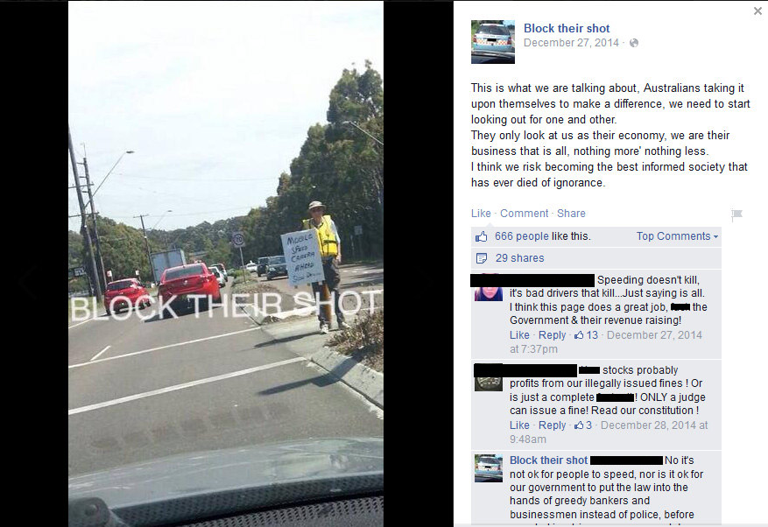Click the shares icon beside 29 shares
Viewport: 768px width, 527px height.
pos(482,258)
